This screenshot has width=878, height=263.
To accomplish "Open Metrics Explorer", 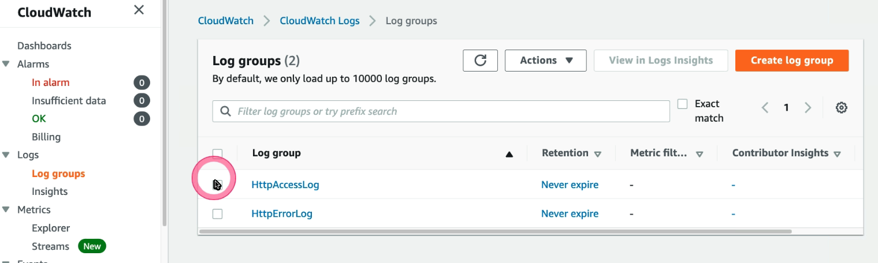I will point(51,228).
